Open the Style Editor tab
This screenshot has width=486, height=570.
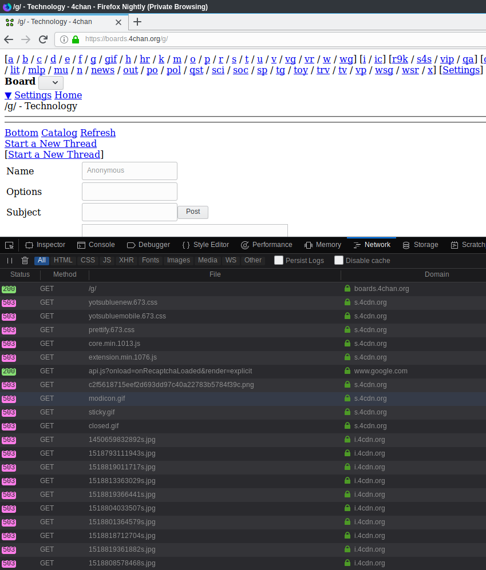pyautogui.click(x=206, y=245)
